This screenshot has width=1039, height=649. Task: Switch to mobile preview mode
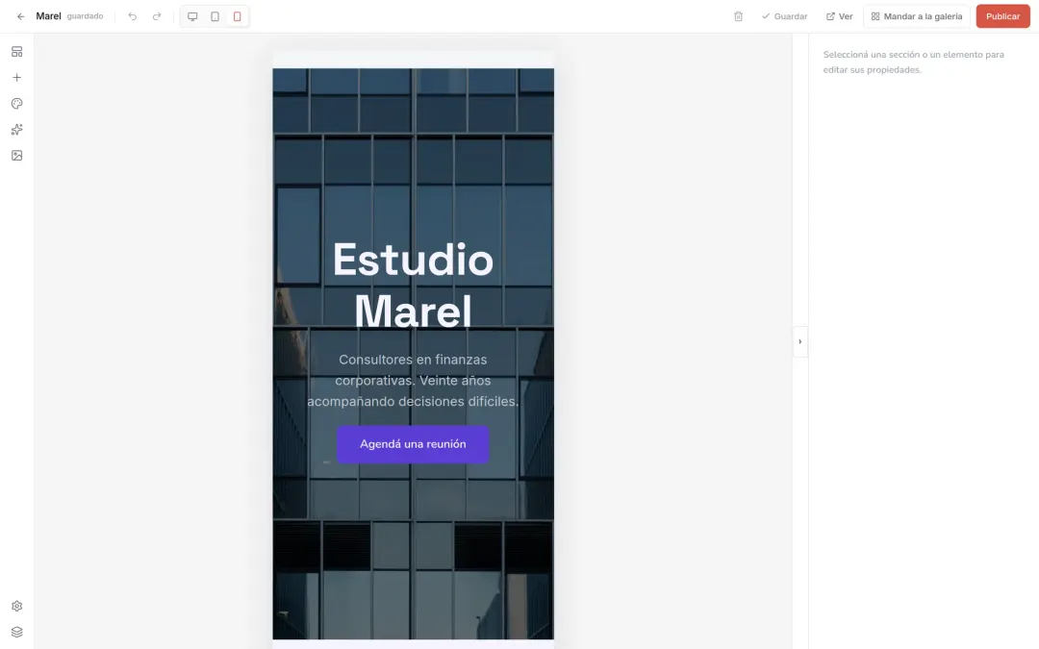(238, 16)
